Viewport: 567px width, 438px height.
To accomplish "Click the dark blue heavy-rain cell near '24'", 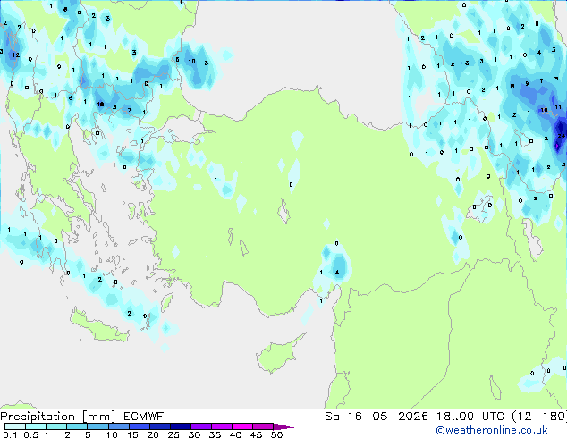I will [560, 127].
